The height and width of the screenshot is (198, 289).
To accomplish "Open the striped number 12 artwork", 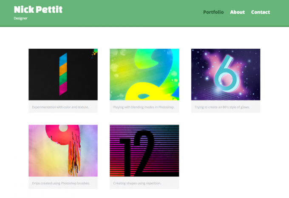I will (144, 151).
